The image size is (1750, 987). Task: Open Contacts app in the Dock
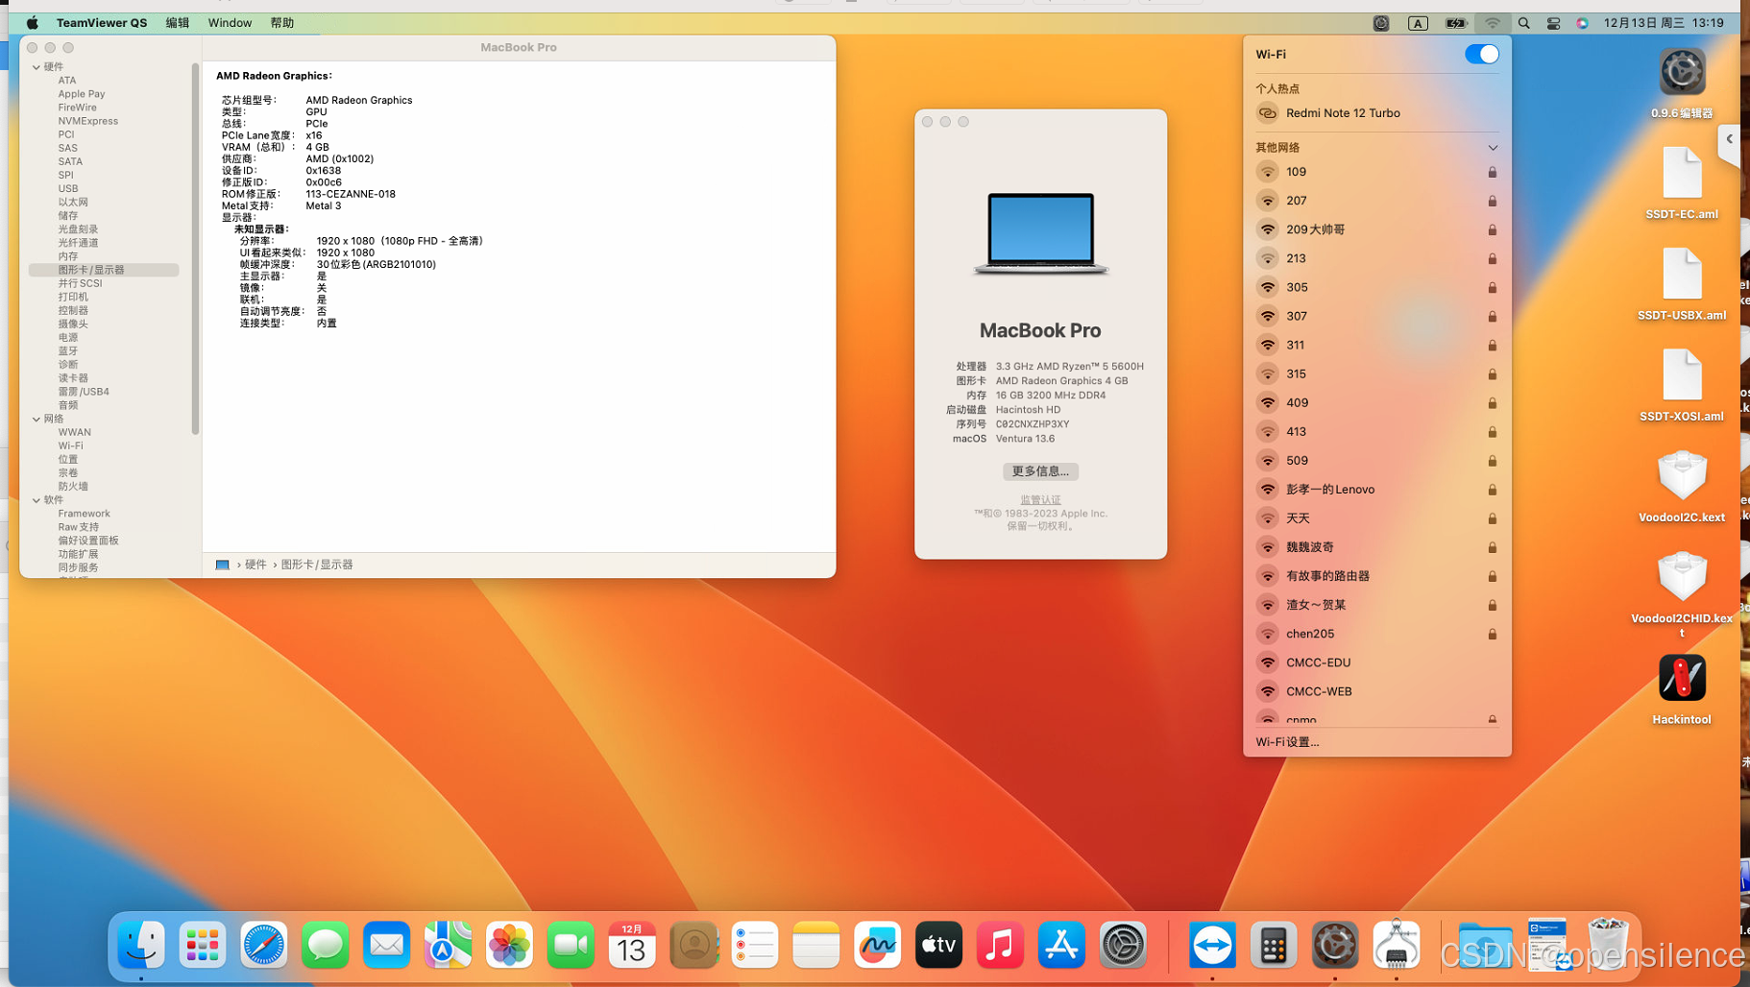point(693,946)
